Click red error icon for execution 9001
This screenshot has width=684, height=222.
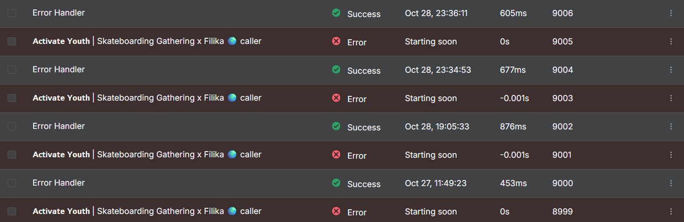[336, 155]
